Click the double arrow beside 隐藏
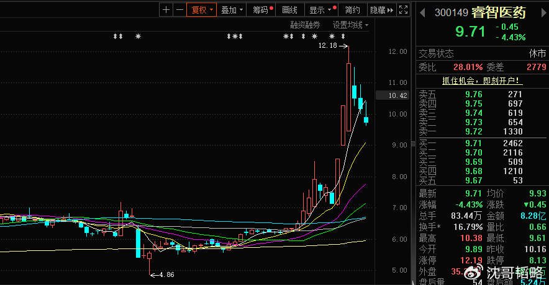The image size is (549, 285). coord(390,9)
